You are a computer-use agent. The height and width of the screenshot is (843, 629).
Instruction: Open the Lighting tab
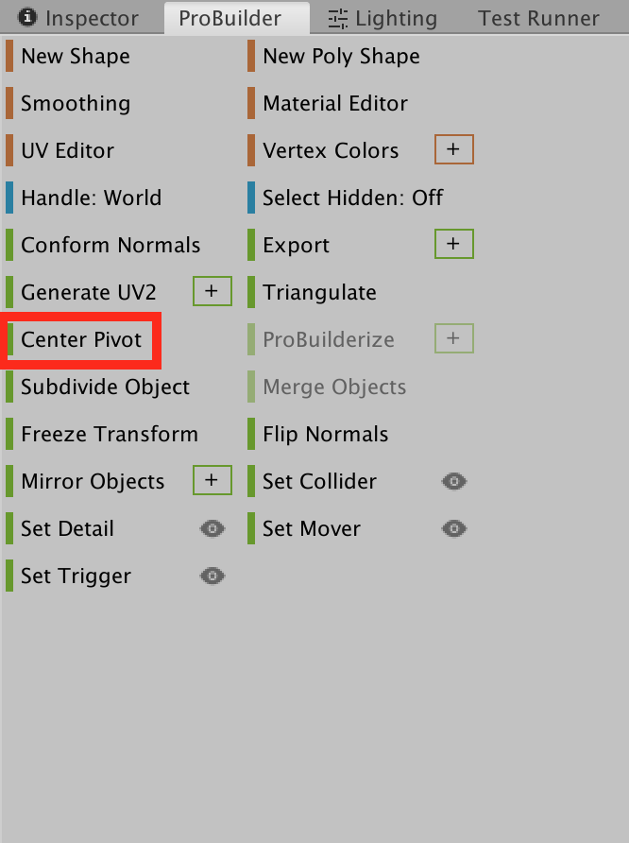click(382, 19)
